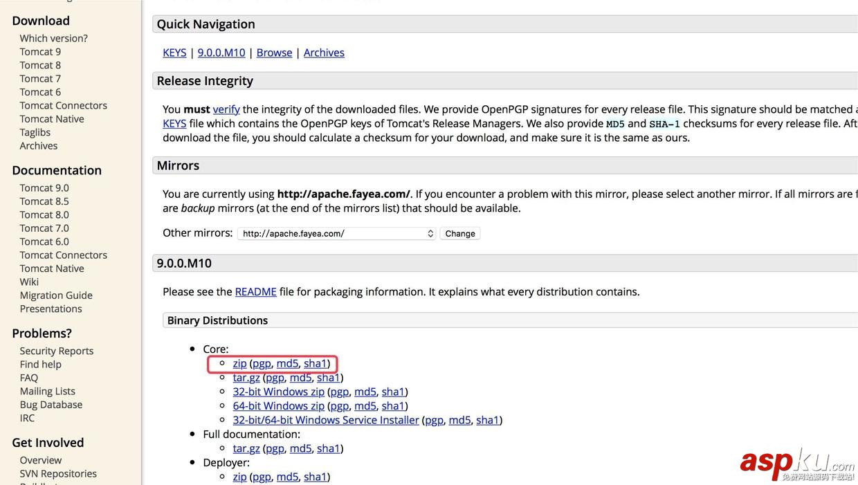Open the mirror selection dropdown
Image resolution: width=858 pixels, height=485 pixels.
coord(336,234)
